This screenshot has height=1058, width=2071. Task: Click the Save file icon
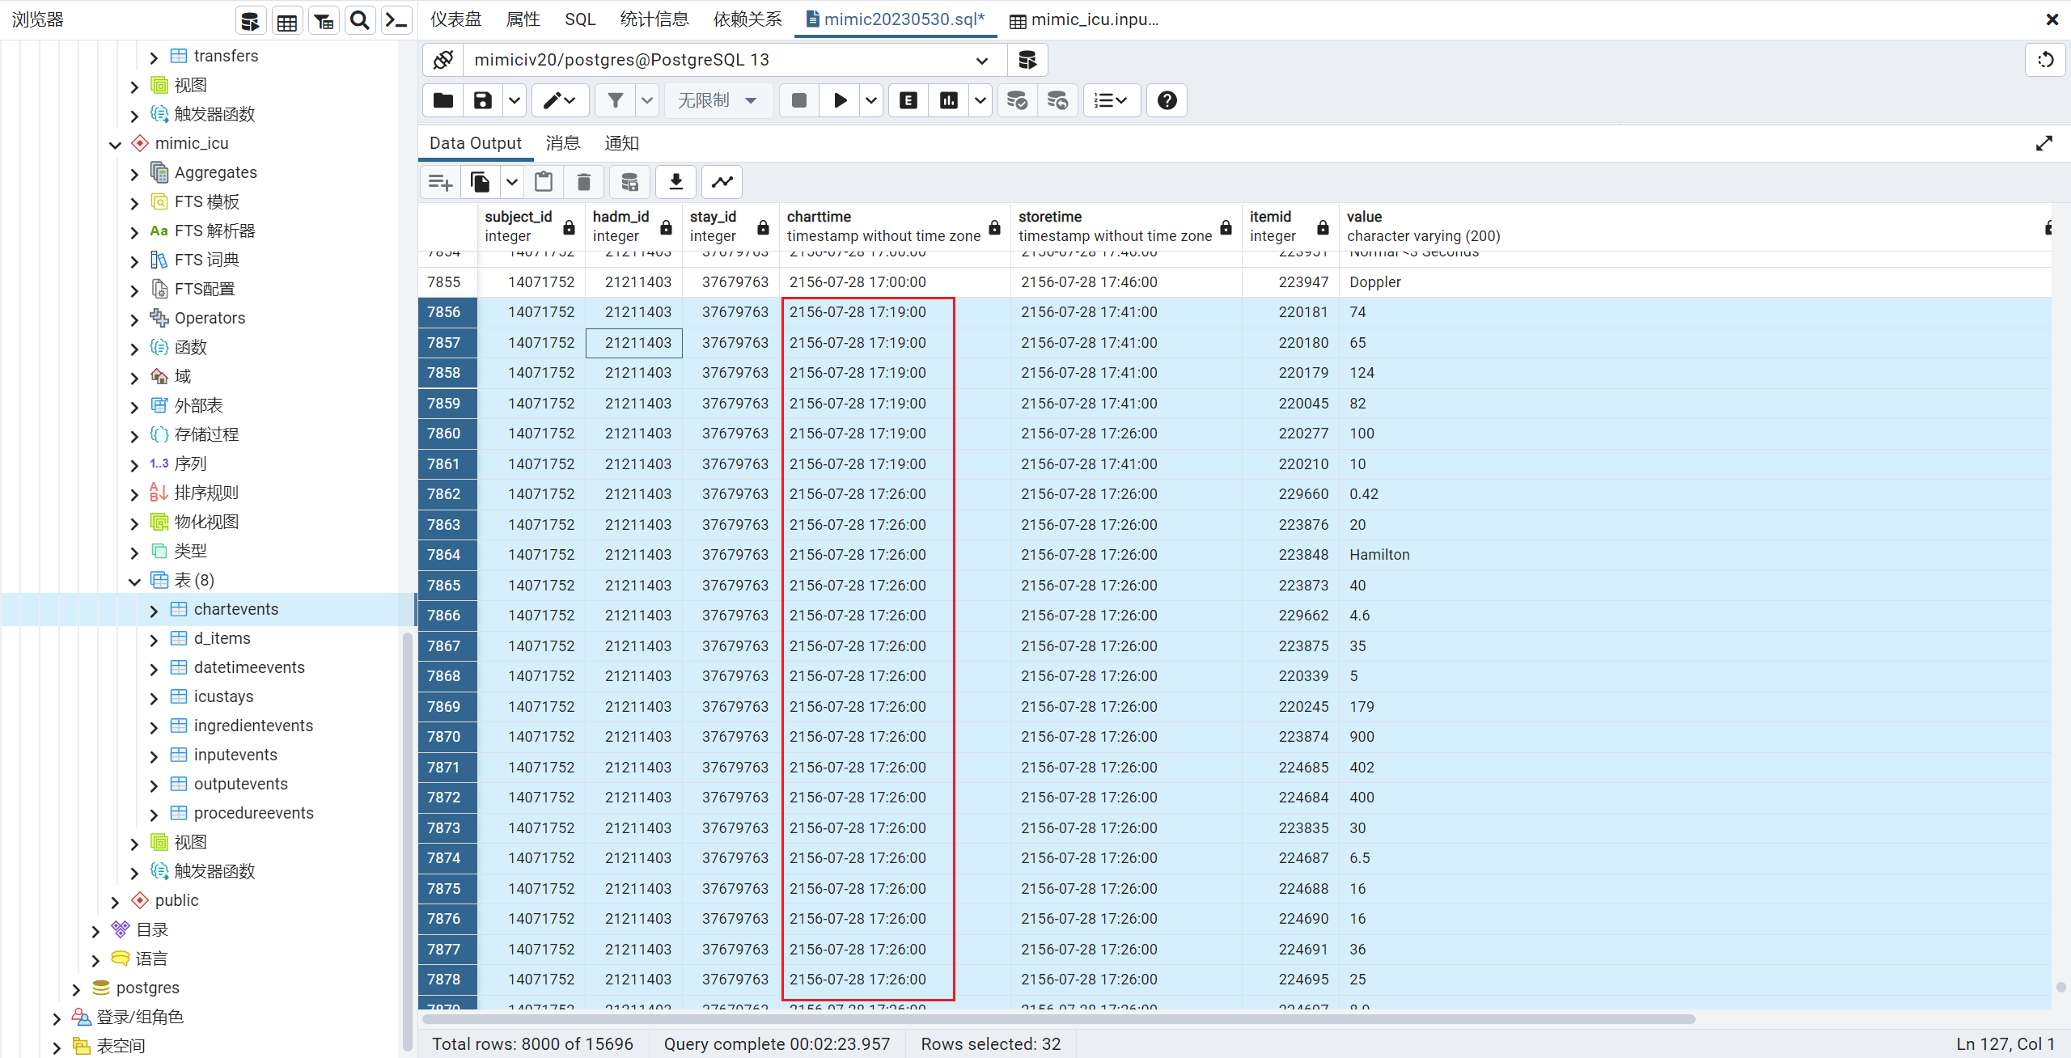coord(482,100)
